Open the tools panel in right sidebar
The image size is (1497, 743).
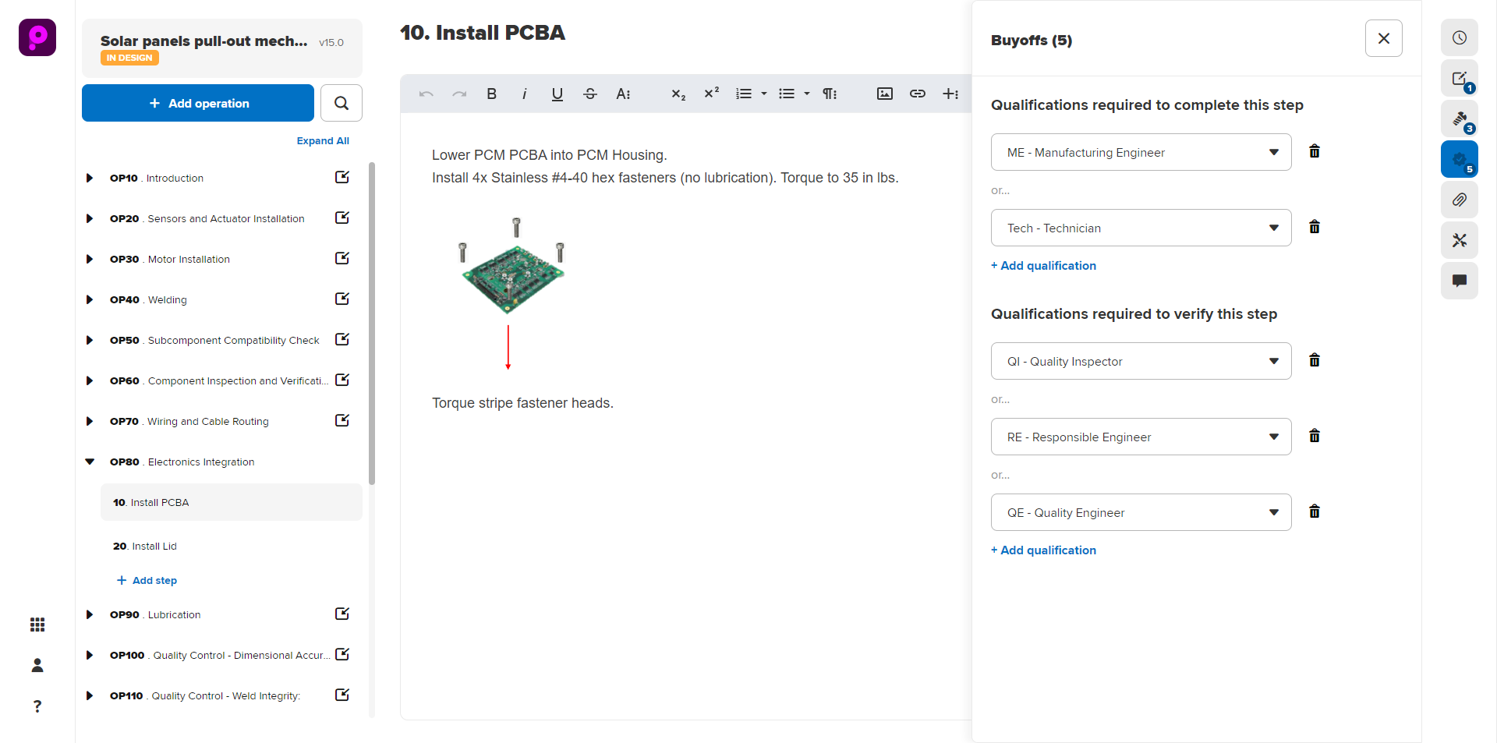1459,240
